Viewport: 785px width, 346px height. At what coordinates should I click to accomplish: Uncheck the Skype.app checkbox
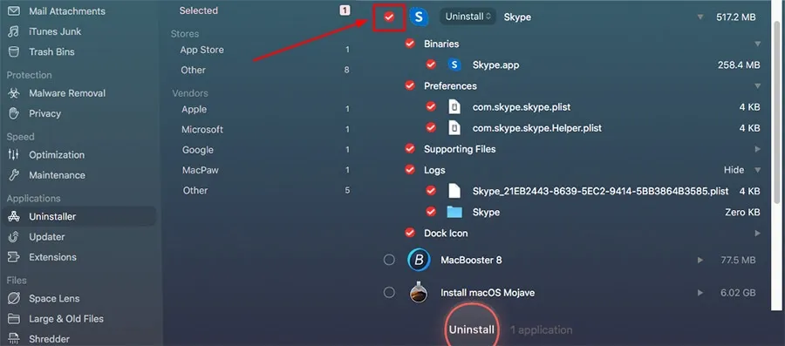coord(431,65)
